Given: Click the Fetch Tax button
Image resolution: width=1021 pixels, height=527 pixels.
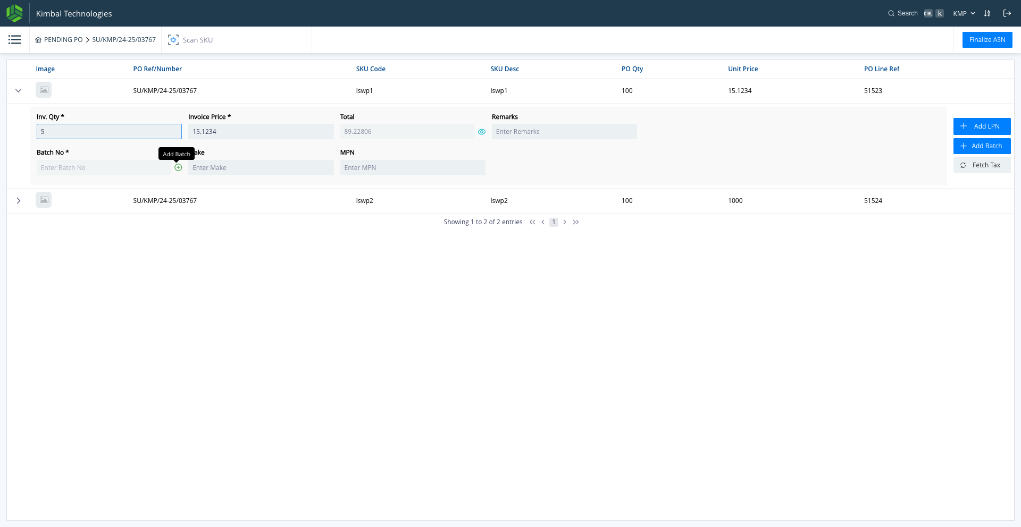Looking at the screenshot, I should (x=982, y=165).
